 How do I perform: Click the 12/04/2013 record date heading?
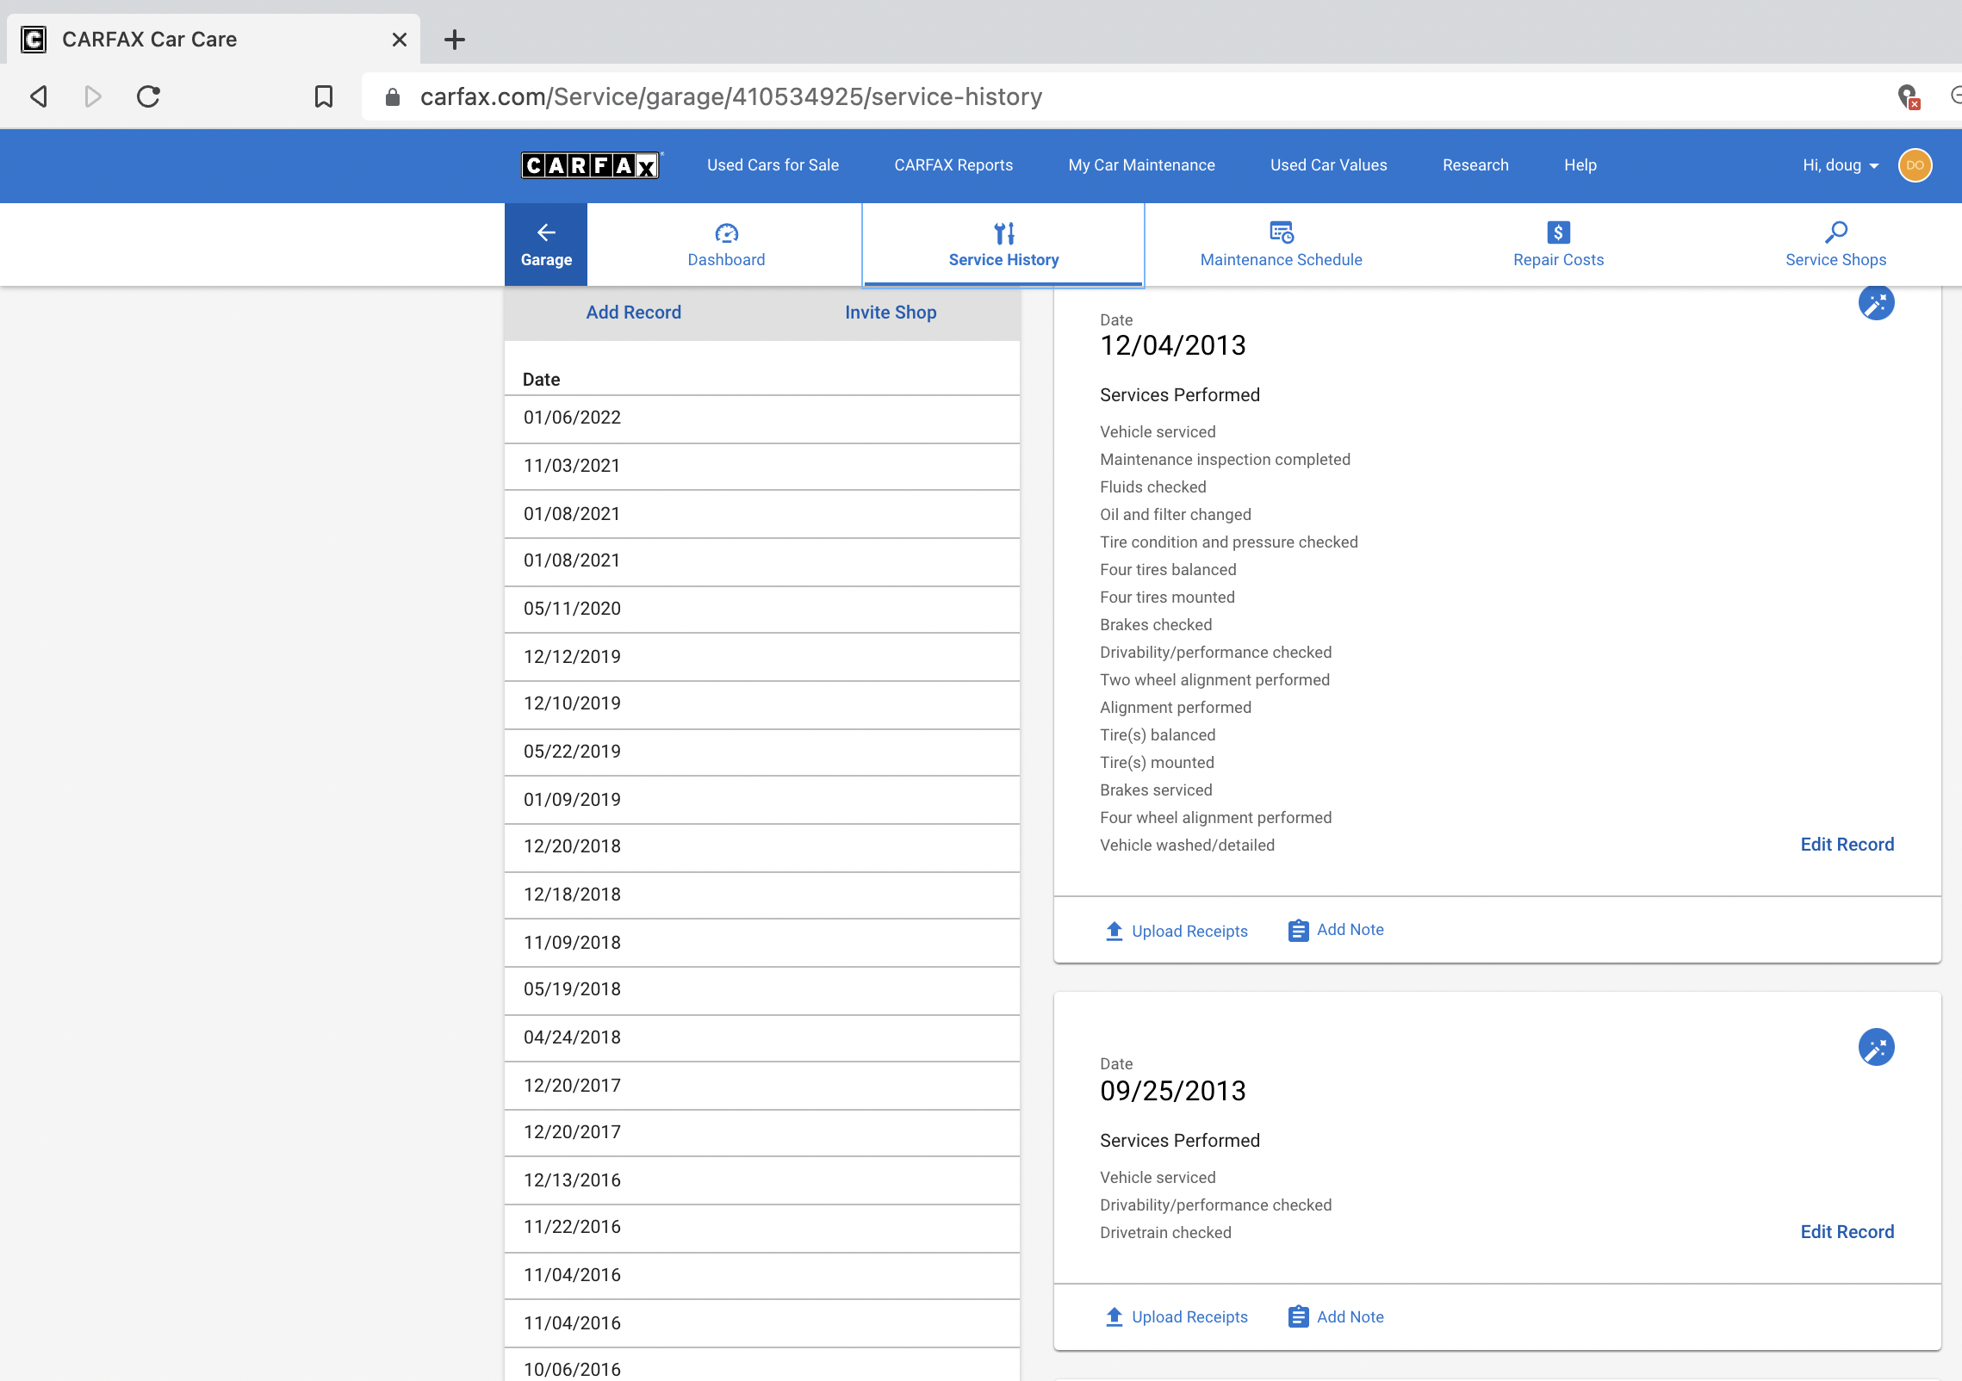pyautogui.click(x=1172, y=346)
